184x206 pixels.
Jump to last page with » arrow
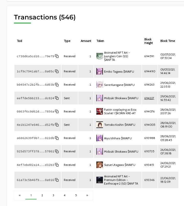[x=87, y=195]
